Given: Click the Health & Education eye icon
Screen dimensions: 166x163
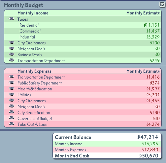Looking at the screenshot, I should tap(12, 88).
